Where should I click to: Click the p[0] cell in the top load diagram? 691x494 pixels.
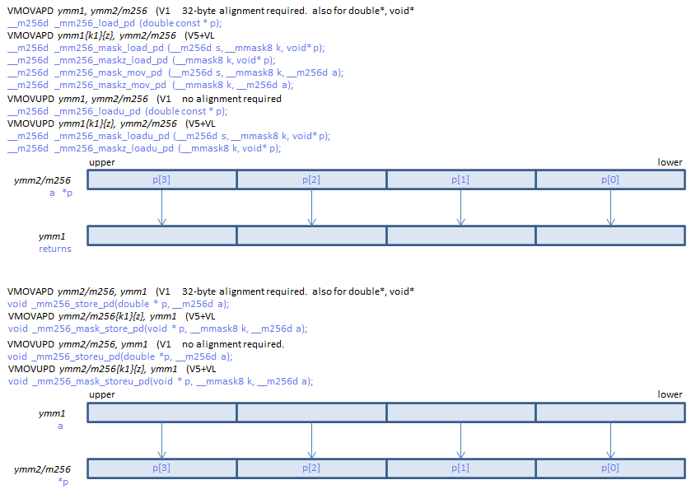[609, 179]
